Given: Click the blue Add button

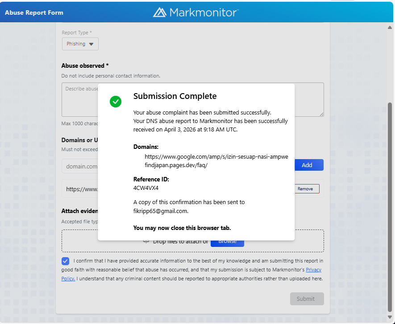Looking at the screenshot, I should 309,165.
